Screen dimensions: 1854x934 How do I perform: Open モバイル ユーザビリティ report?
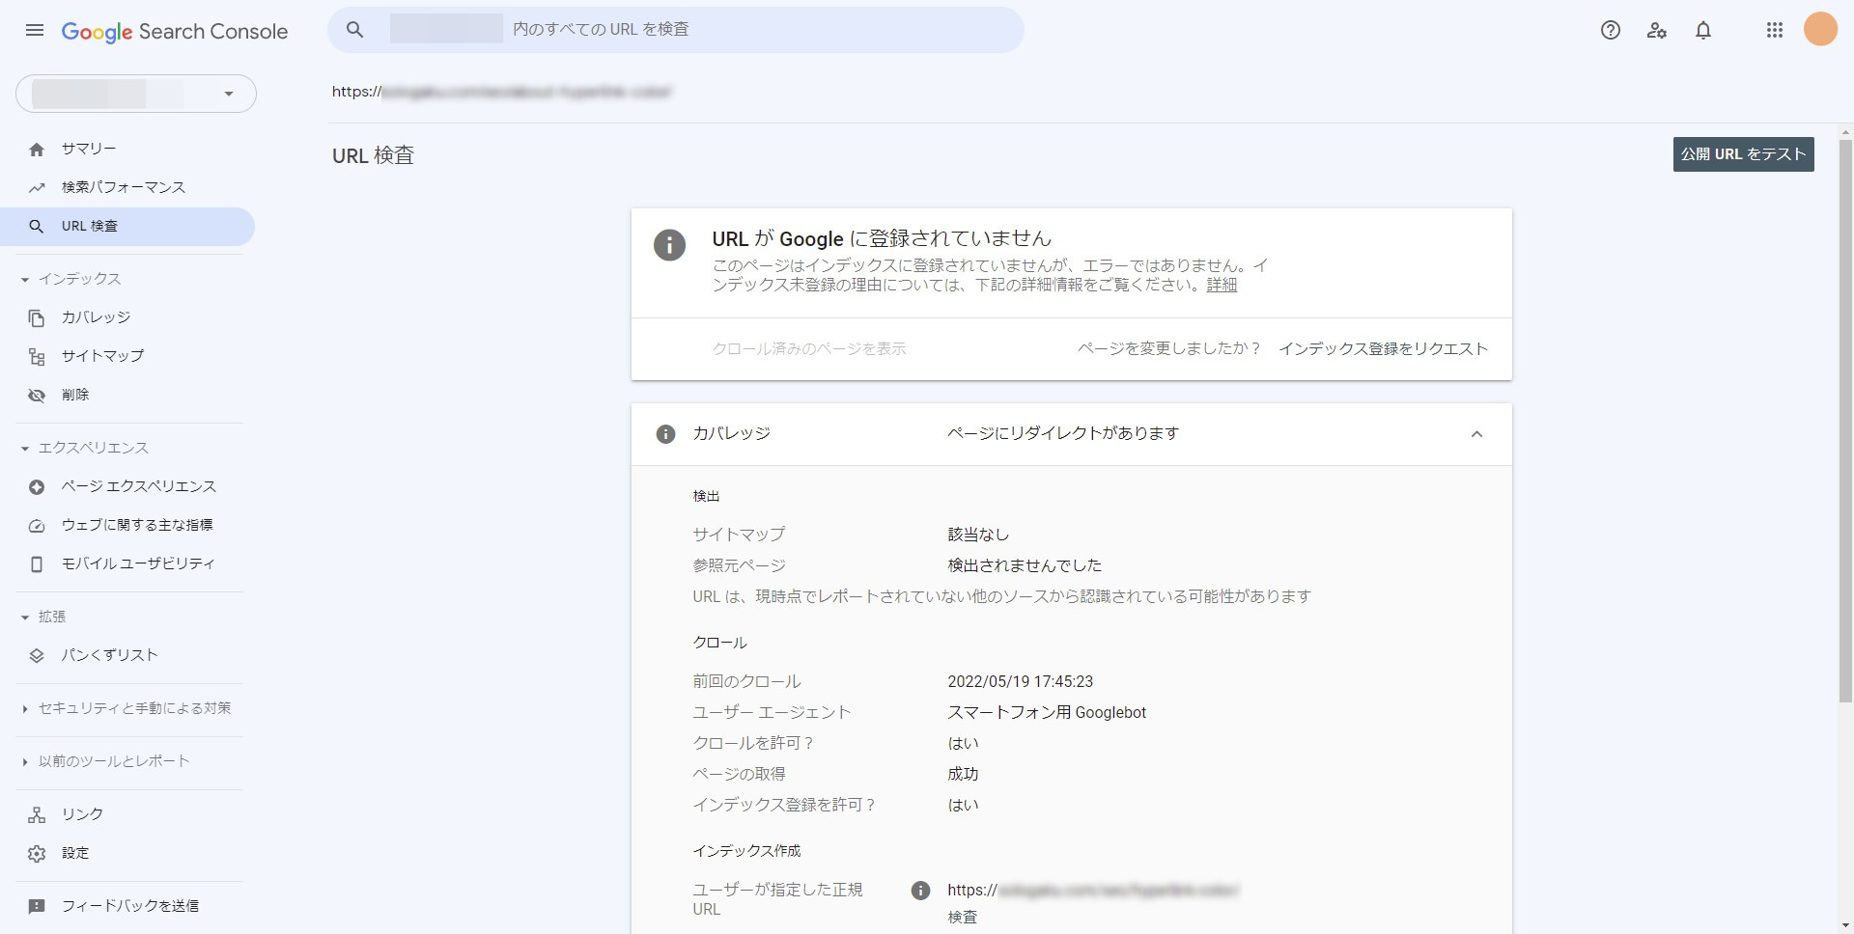[x=137, y=563]
